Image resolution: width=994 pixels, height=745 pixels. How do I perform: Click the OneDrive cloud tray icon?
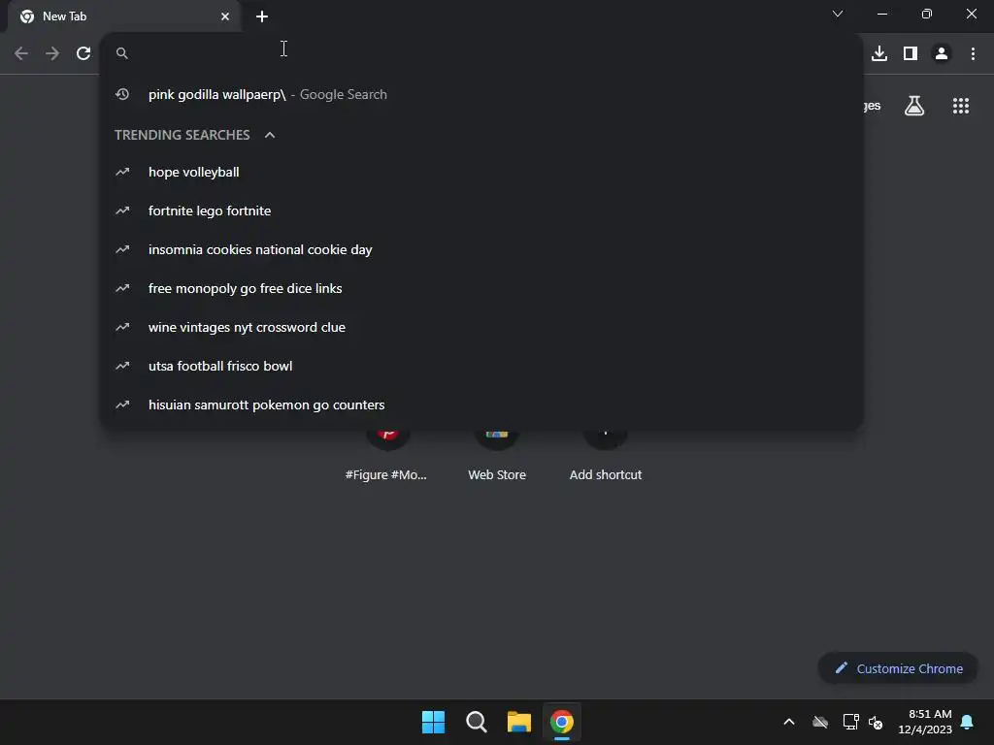coord(820,722)
